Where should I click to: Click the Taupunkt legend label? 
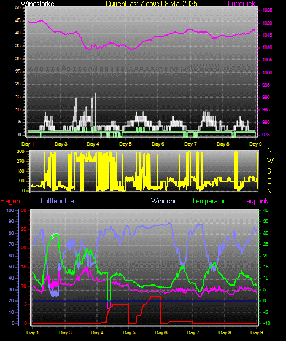tap(256, 201)
